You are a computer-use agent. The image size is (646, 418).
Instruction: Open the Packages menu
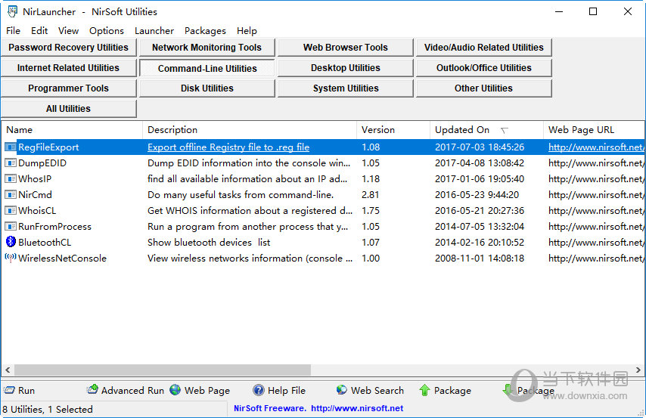[x=205, y=31]
